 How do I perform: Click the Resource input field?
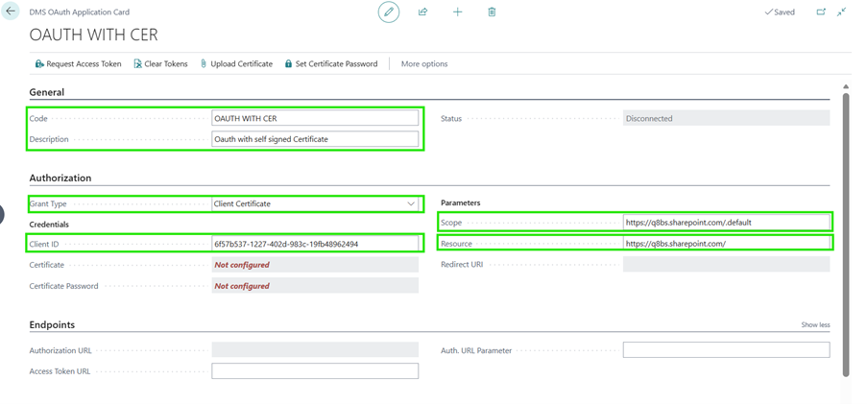(726, 244)
